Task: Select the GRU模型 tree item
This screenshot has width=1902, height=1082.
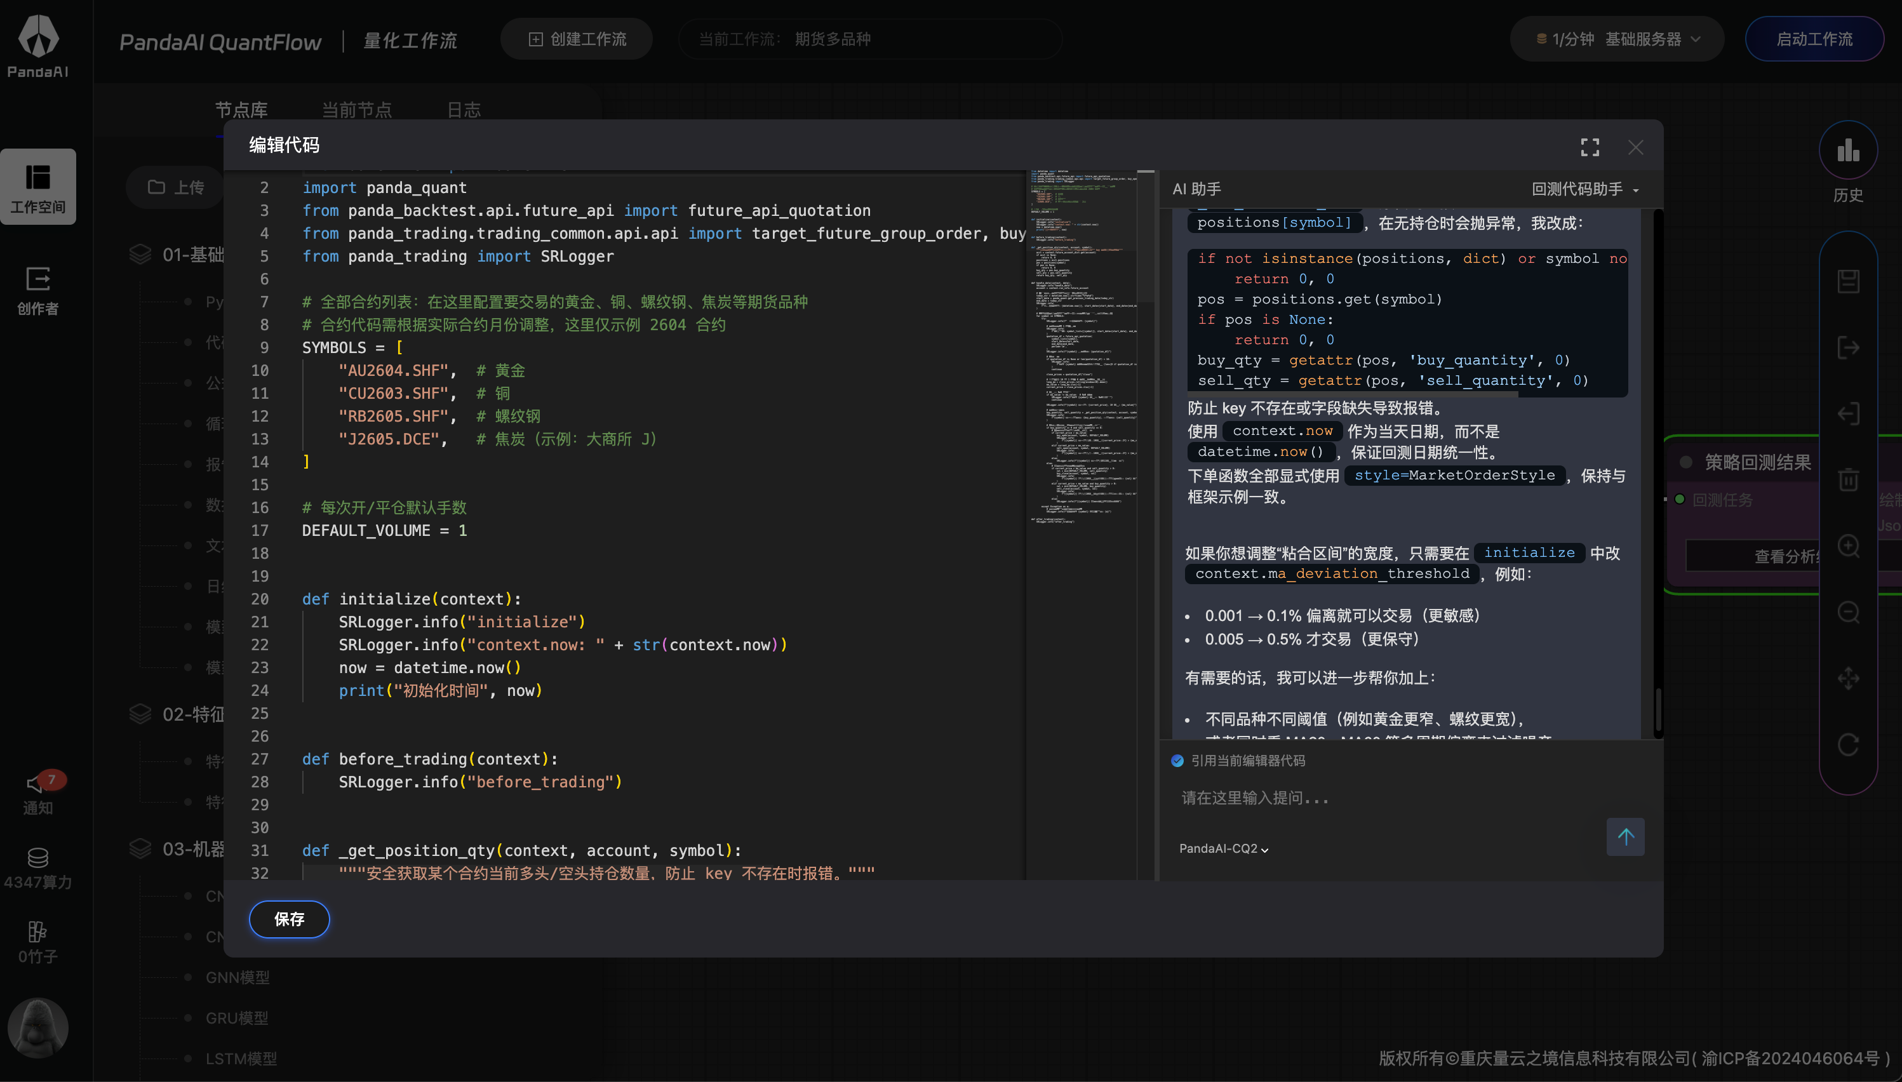Action: [x=237, y=1018]
